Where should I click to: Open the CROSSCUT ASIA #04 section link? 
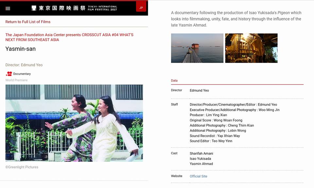[69, 37]
